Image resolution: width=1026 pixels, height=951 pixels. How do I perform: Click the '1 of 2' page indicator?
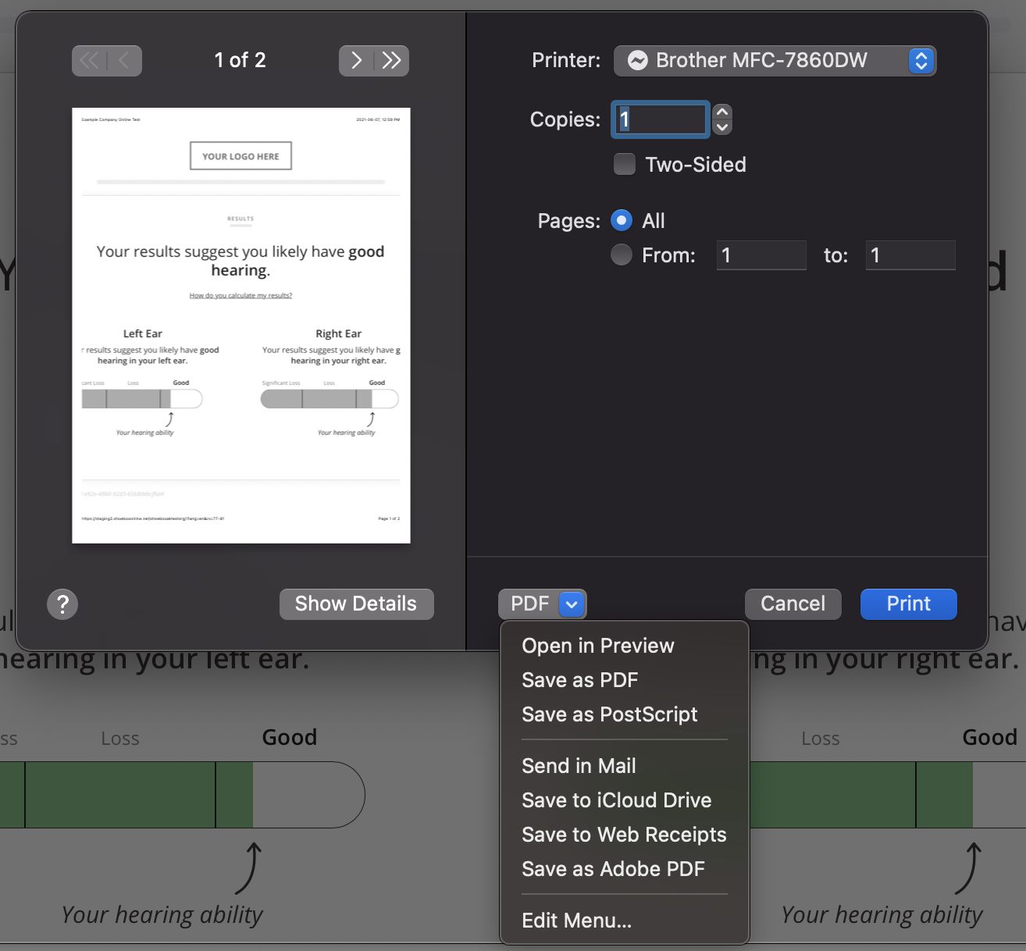tap(240, 60)
